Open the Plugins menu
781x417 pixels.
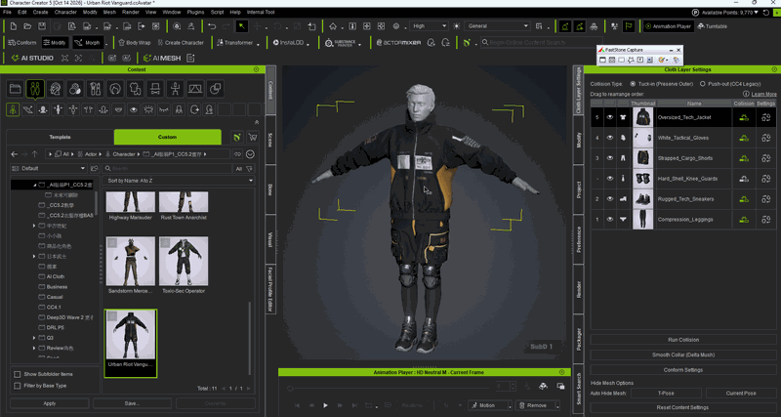pyautogui.click(x=196, y=12)
